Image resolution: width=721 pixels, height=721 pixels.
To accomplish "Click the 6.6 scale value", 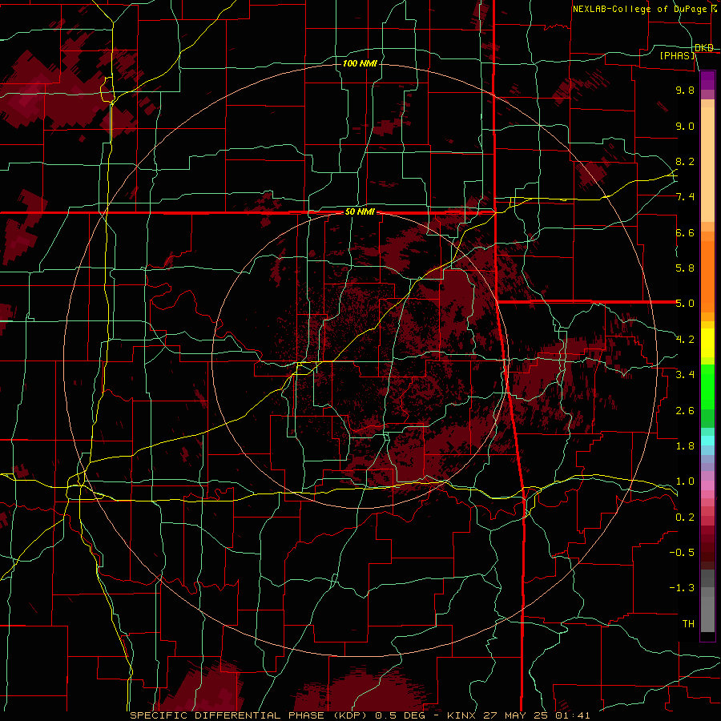I will pyautogui.click(x=685, y=232).
